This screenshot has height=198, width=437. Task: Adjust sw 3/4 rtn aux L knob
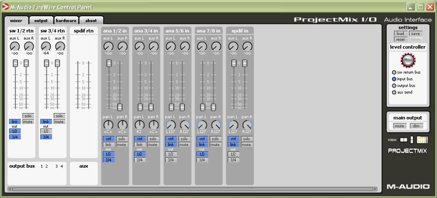point(46,46)
